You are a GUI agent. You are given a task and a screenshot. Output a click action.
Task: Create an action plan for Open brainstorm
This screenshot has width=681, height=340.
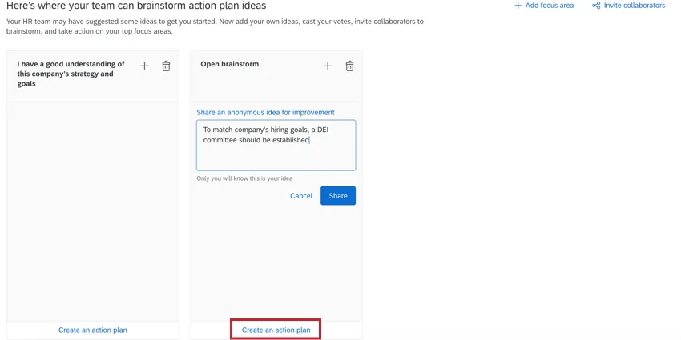[276, 330]
